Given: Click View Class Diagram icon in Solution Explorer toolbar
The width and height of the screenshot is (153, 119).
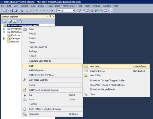Looking at the screenshot, I should click(20, 21).
